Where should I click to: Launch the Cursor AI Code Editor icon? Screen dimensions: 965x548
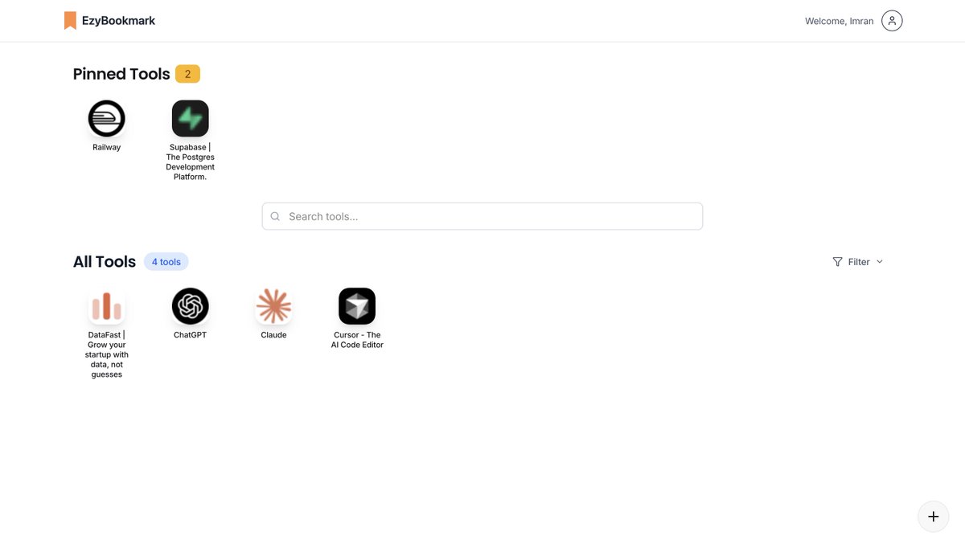tap(357, 306)
